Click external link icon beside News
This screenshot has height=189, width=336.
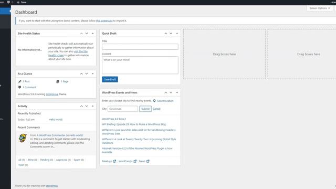point(148,161)
